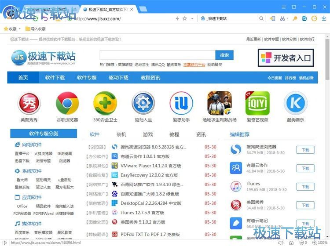Open the 最近更新 top link
This screenshot has height=246, width=330.
[x=253, y=39]
